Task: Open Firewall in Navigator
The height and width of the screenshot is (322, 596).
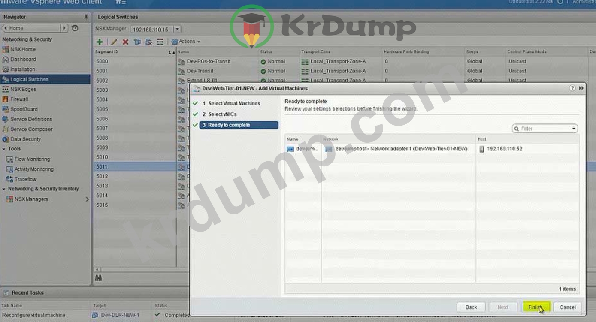Action: click(x=19, y=99)
